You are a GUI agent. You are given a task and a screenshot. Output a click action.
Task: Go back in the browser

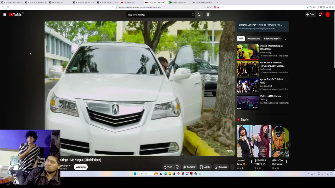point(2,7)
